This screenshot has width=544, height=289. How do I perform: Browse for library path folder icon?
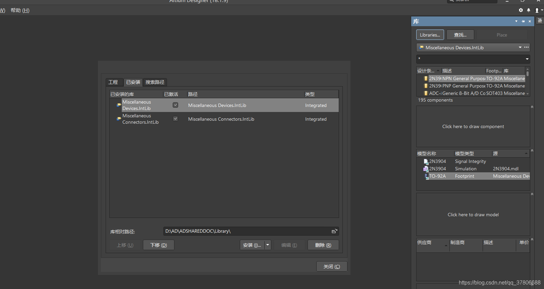pyautogui.click(x=334, y=231)
